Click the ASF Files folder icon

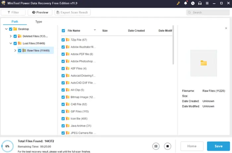pyautogui.click(x=68, y=68)
